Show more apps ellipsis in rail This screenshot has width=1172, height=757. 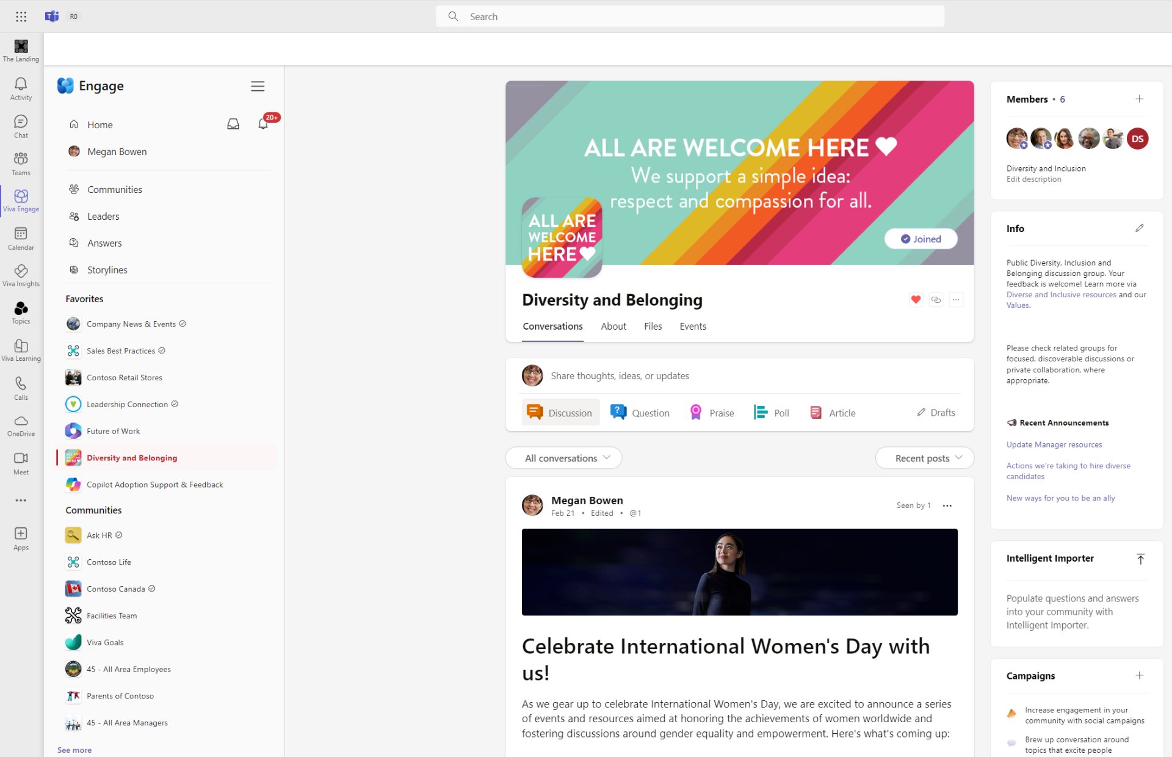click(21, 500)
